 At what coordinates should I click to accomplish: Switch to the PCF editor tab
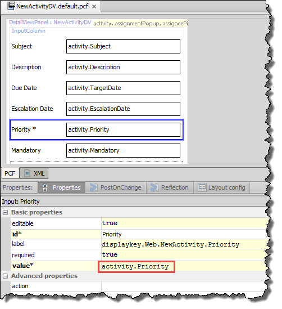click(10, 173)
